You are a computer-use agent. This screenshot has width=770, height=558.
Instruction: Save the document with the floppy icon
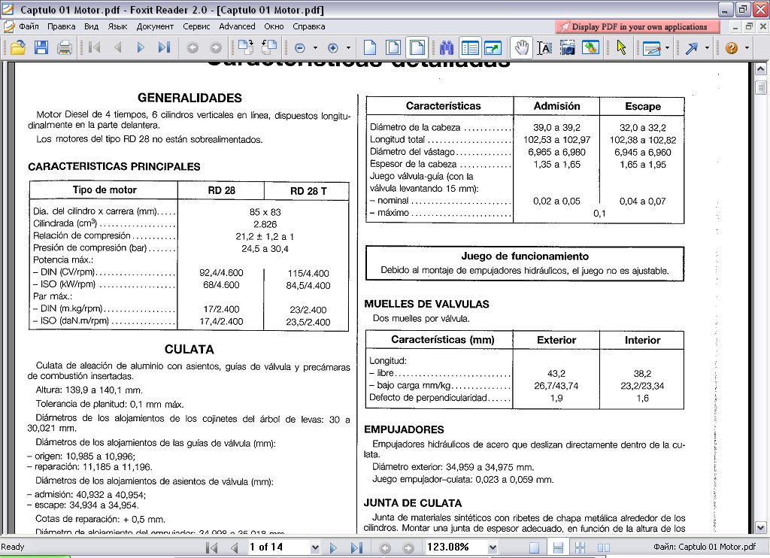tap(41, 47)
